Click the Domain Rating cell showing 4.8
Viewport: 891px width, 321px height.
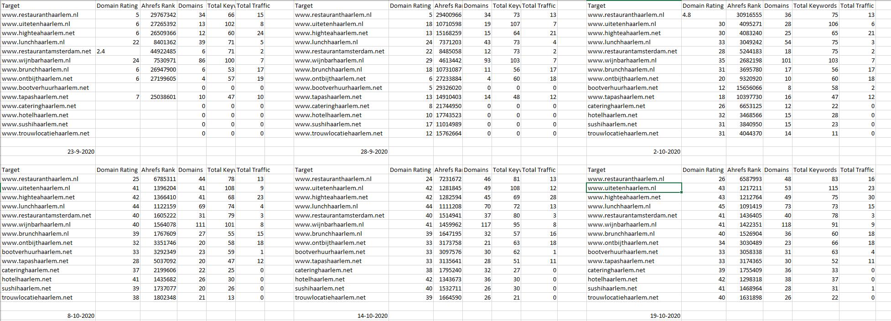[704, 15]
